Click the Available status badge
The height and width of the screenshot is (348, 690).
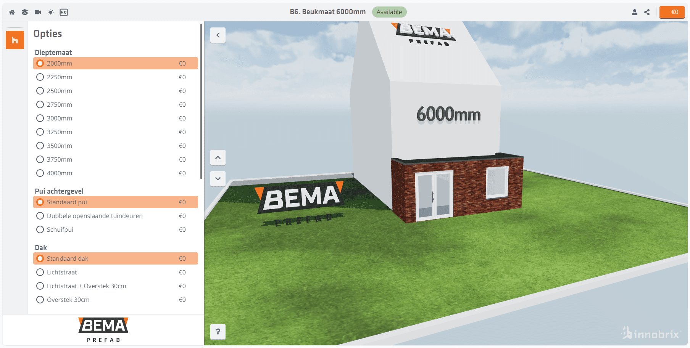click(x=389, y=12)
